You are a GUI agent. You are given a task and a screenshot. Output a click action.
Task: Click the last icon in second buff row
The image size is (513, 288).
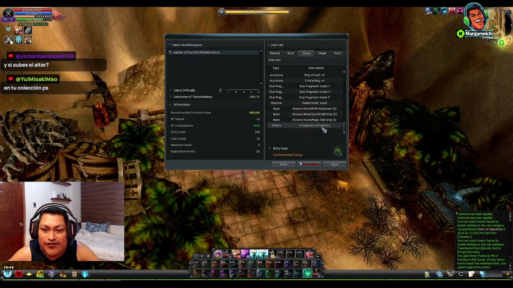click(28, 40)
